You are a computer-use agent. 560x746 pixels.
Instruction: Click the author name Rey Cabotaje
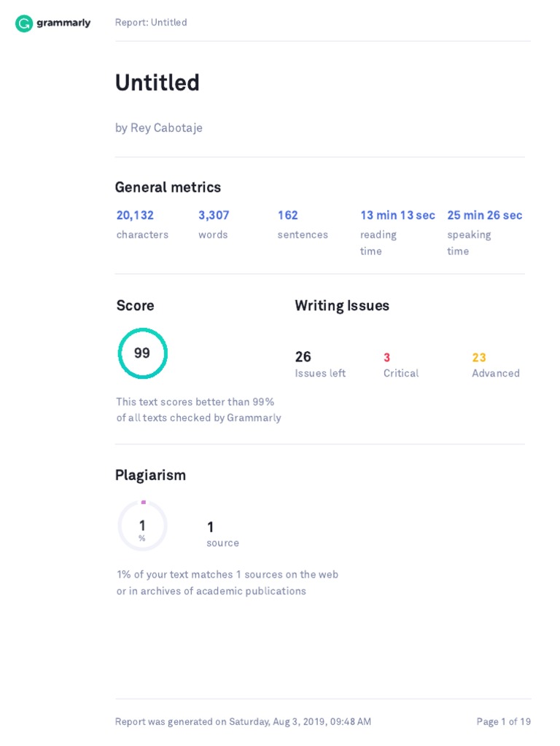click(x=159, y=128)
